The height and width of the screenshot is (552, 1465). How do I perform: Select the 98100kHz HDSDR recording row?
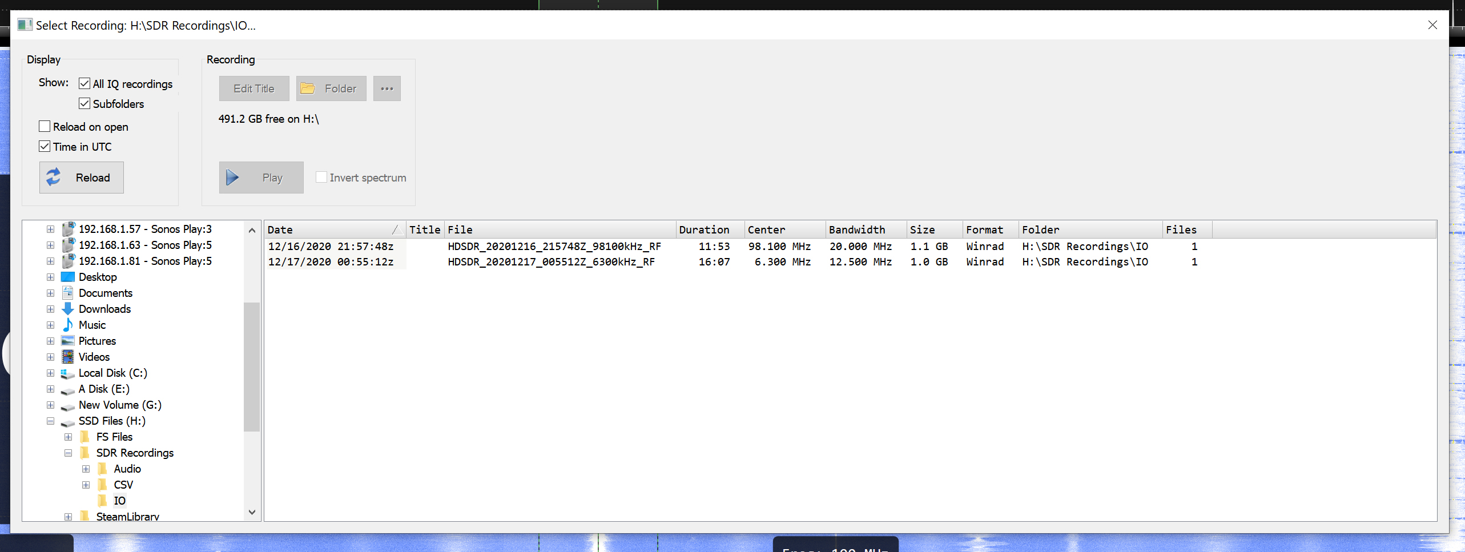[554, 246]
